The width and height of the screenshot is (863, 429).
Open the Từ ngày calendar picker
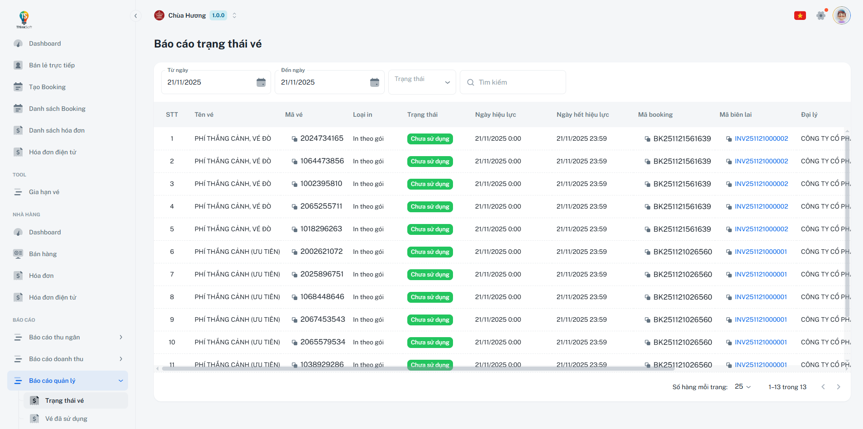(261, 82)
